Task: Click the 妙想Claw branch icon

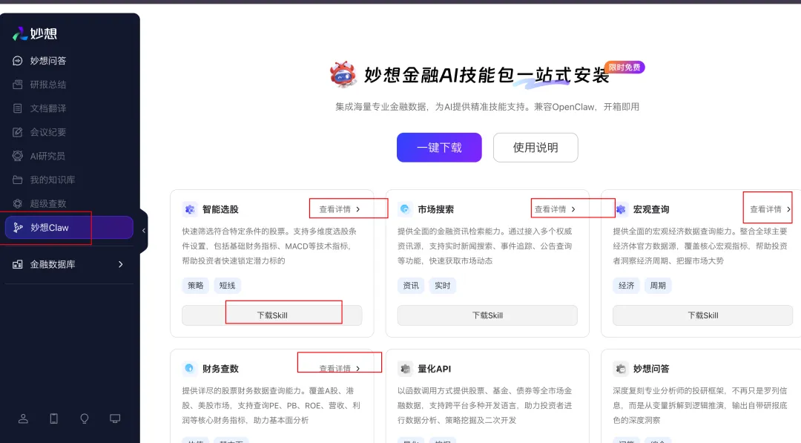Action: [x=18, y=227]
